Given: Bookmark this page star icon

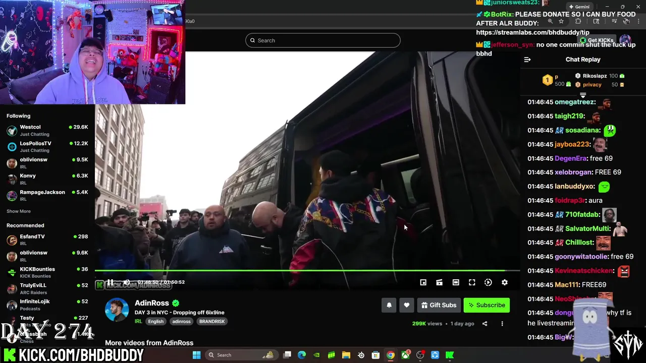Looking at the screenshot, I should point(561,21).
